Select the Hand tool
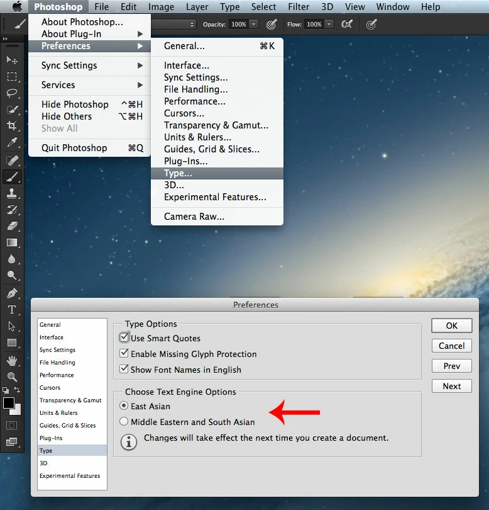The height and width of the screenshot is (510, 489). click(x=12, y=360)
